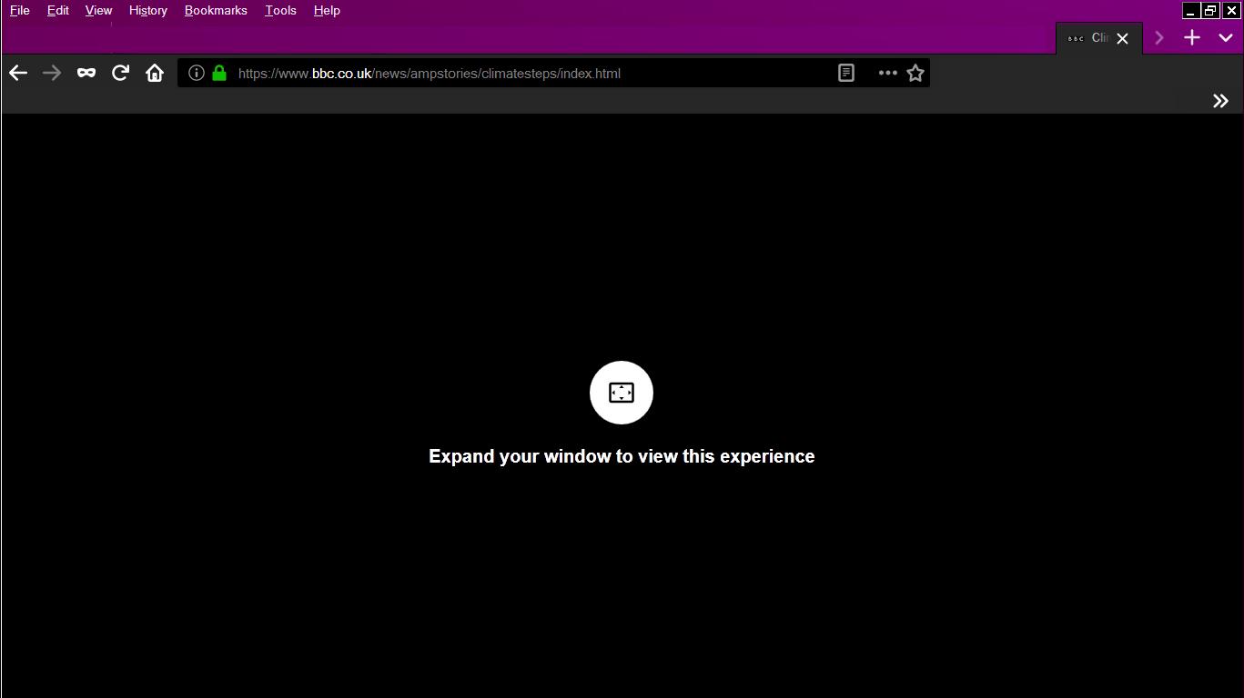Reload the current page

click(120, 73)
